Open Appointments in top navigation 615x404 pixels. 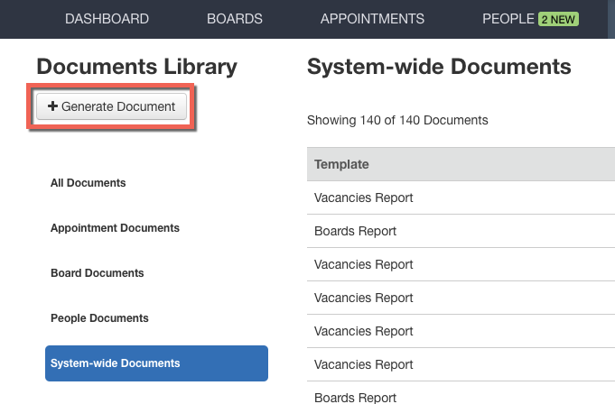(372, 19)
